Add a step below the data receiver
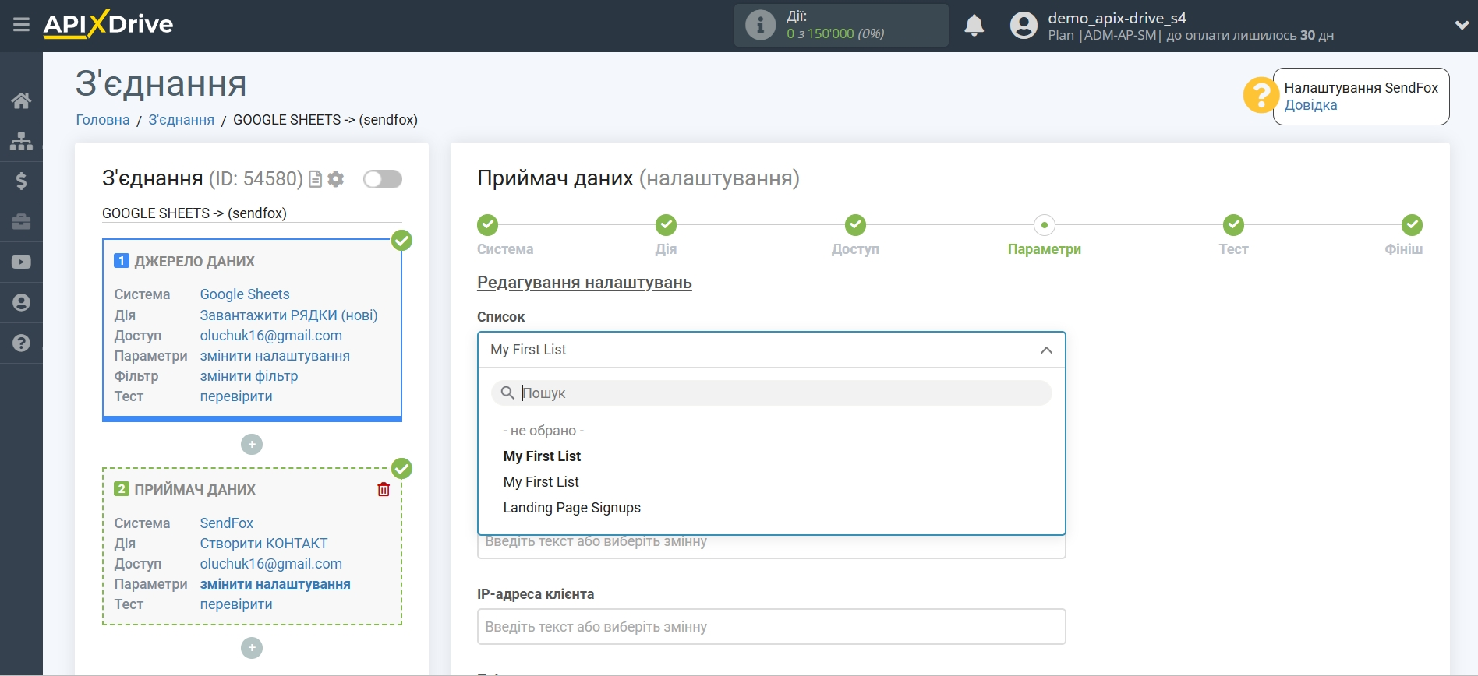 (x=252, y=648)
